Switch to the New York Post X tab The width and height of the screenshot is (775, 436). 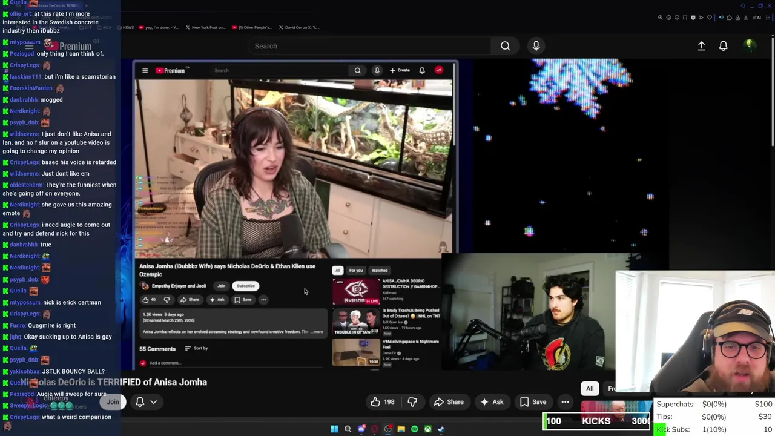tap(205, 27)
